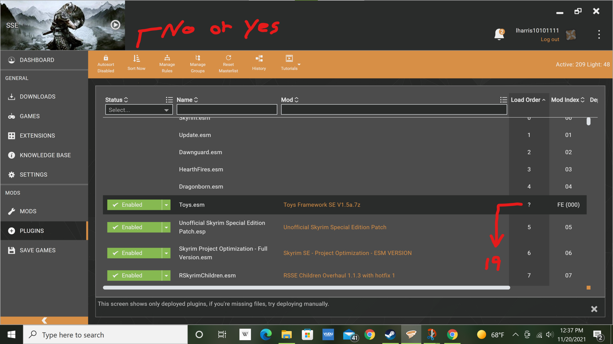Open Microsoft Edge from the taskbar
Screen dimensions: 613x344
(266, 334)
